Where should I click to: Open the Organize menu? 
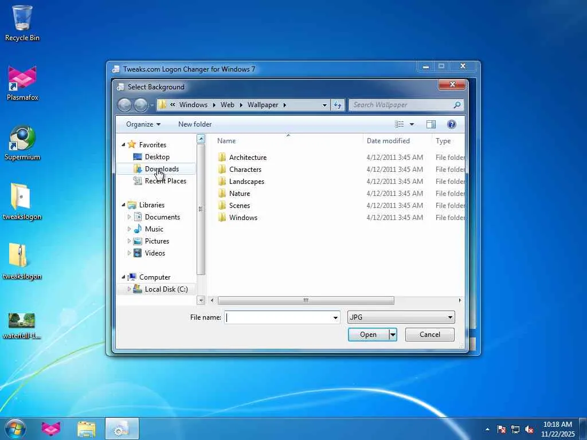(x=143, y=124)
